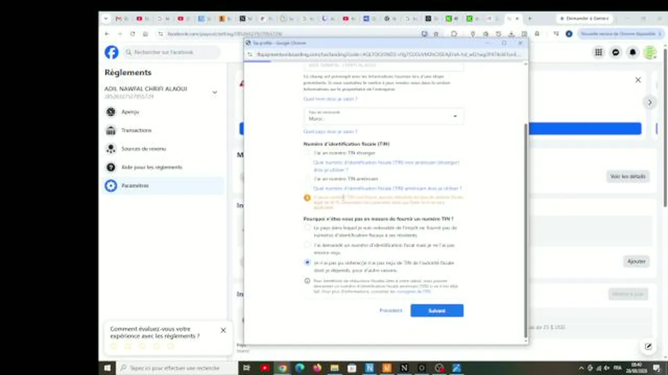Open Firefox from the taskbar
Viewport: 668px width, 375px height.
pyautogui.click(x=317, y=368)
